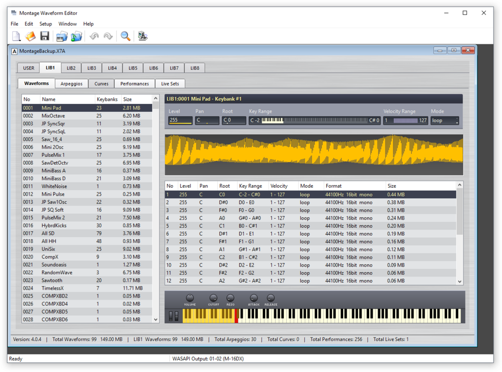Click the RESO knob
Image resolution: width=502 pixels, height=372 pixels.
[230, 298]
